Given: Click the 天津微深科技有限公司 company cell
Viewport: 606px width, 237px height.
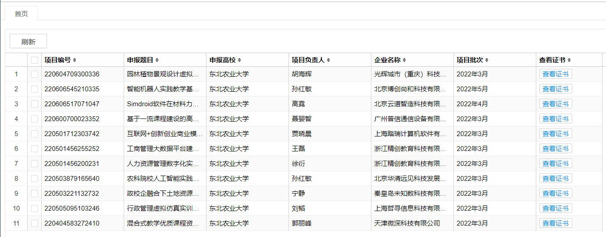Looking at the screenshot, I should tap(407, 223).
